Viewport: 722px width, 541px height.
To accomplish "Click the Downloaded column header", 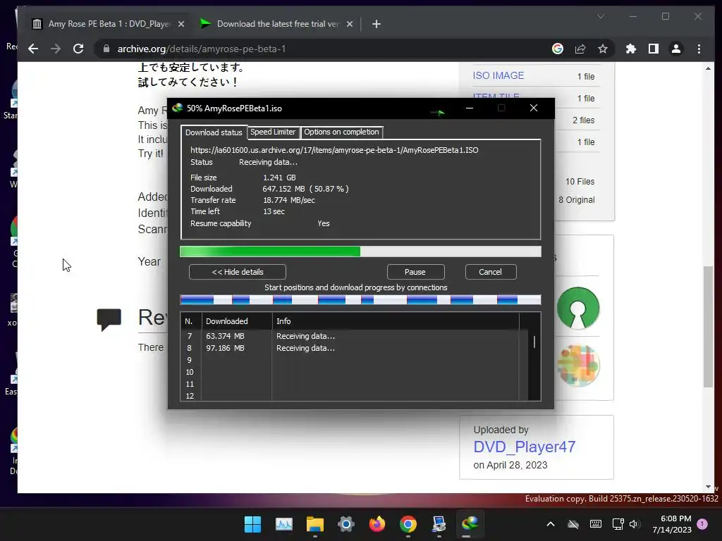I will tap(237, 321).
